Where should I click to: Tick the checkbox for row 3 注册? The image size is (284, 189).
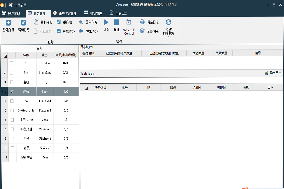point(12,82)
